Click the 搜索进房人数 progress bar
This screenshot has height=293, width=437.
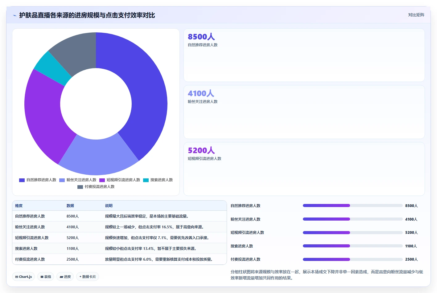pyautogui.click(x=352, y=246)
